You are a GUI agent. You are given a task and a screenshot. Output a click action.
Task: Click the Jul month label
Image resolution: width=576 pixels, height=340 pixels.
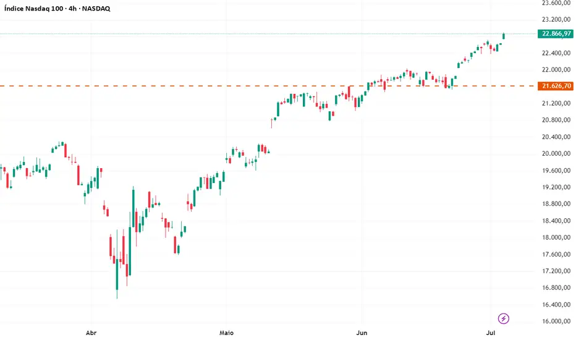[x=491, y=332]
